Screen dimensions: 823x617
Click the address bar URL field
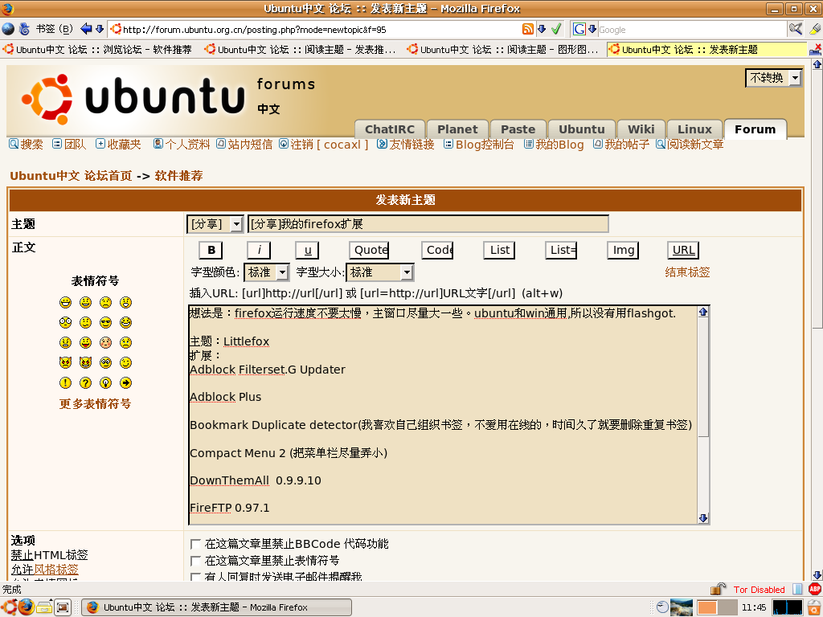pyautogui.click(x=321, y=30)
